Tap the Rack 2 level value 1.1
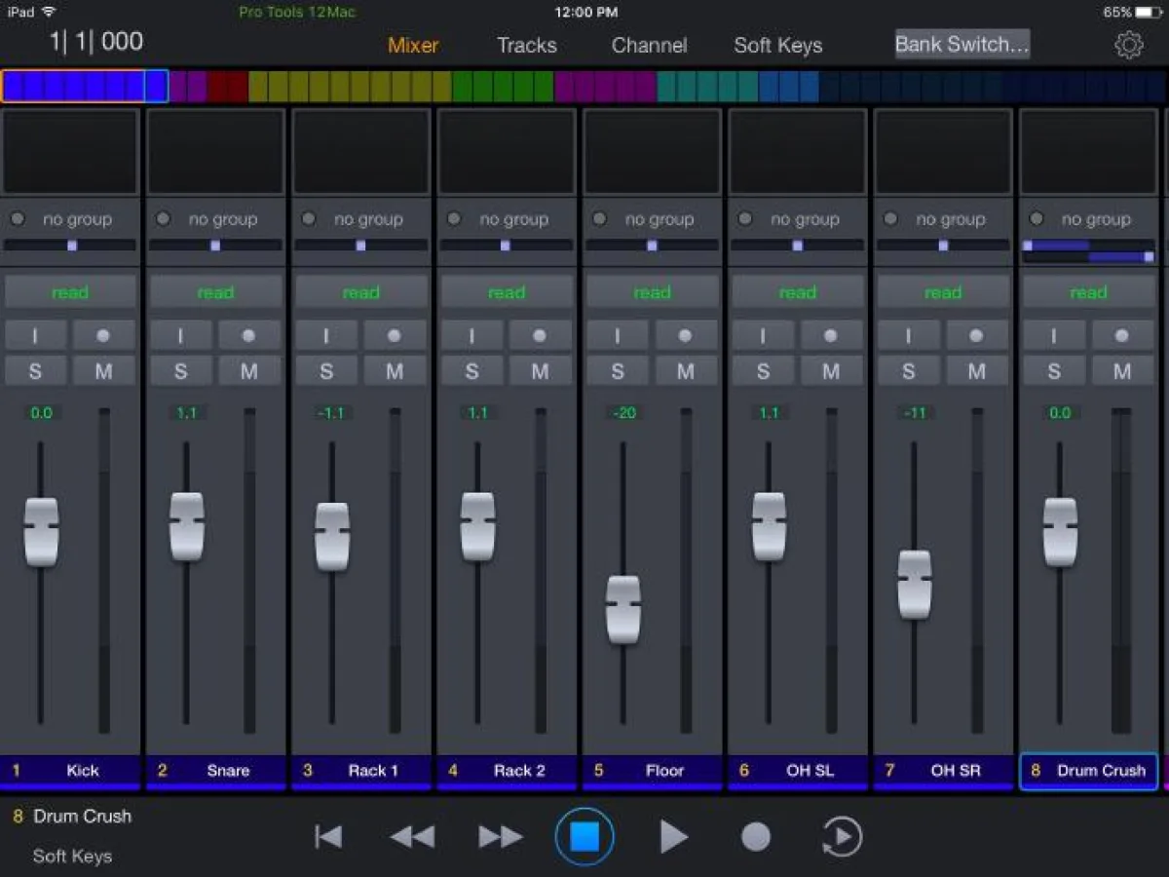The height and width of the screenshot is (877, 1169). [477, 413]
